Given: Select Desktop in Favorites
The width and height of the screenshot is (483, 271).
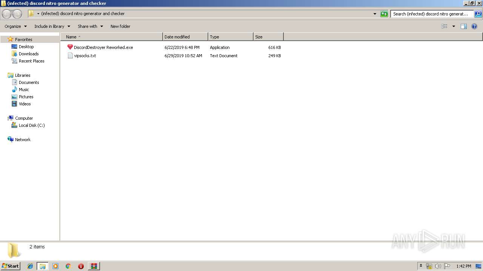Looking at the screenshot, I should pyautogui.click(x=26, y=47).
